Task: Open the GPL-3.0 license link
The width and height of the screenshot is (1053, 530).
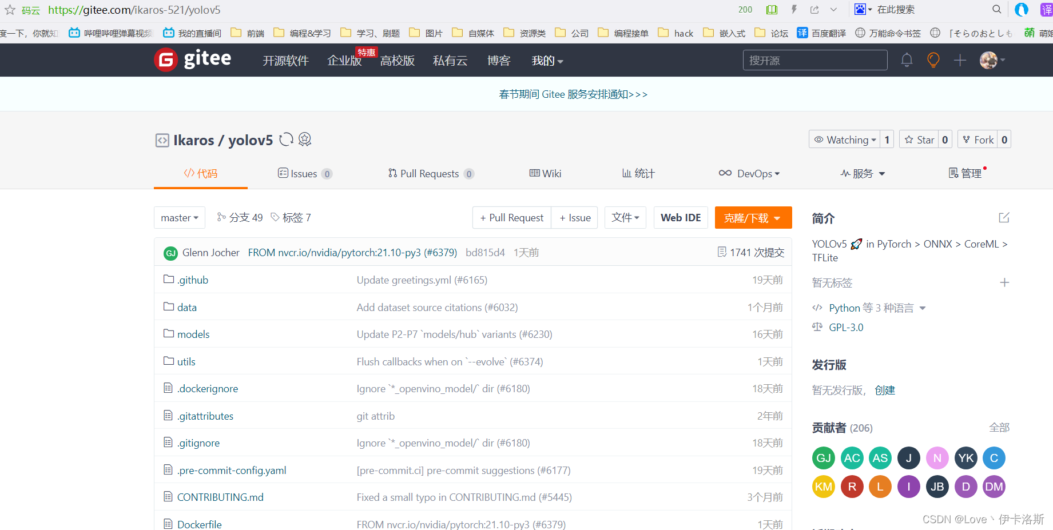Action: (x=846, y=328)
